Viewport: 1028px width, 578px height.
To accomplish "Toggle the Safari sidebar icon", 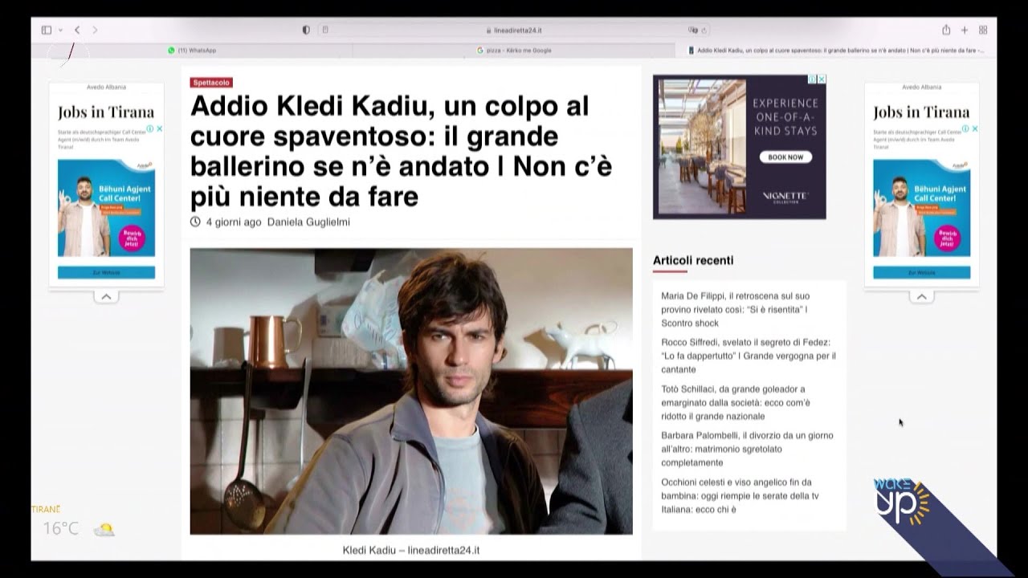I will 47,30.
